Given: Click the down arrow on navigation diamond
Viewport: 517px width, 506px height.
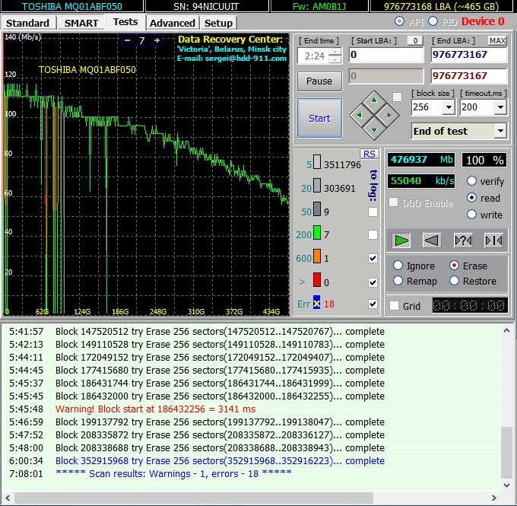Looking at the screenshot, I should [x=373, y=130].
